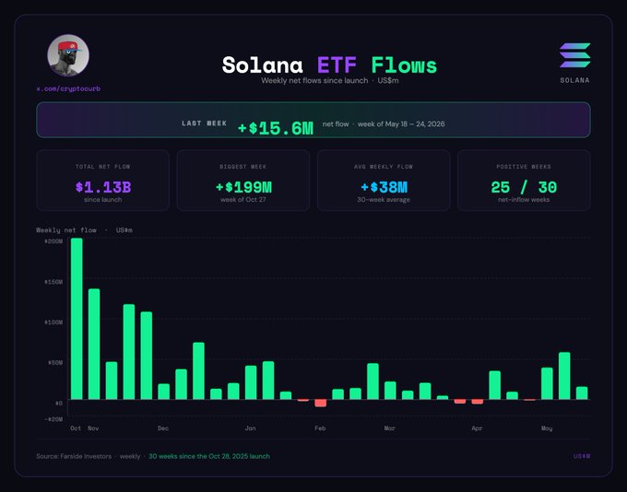Click the AVG WEEKLY FLOW heading
This screenshot has height=492, width=627.
click(384, 167)
